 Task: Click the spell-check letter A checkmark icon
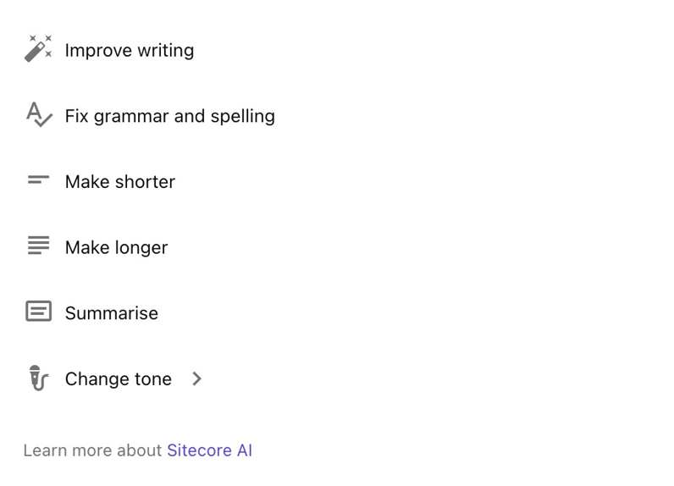pos(39,115)
